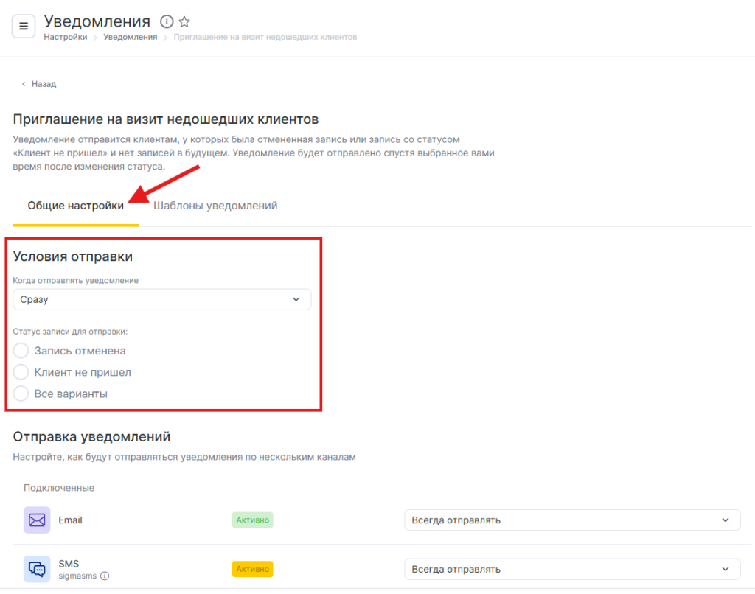This screenshot has width=755, height=594.
Task: Open the hamburger sidebar menu
Action: click(x=23, y=27)
